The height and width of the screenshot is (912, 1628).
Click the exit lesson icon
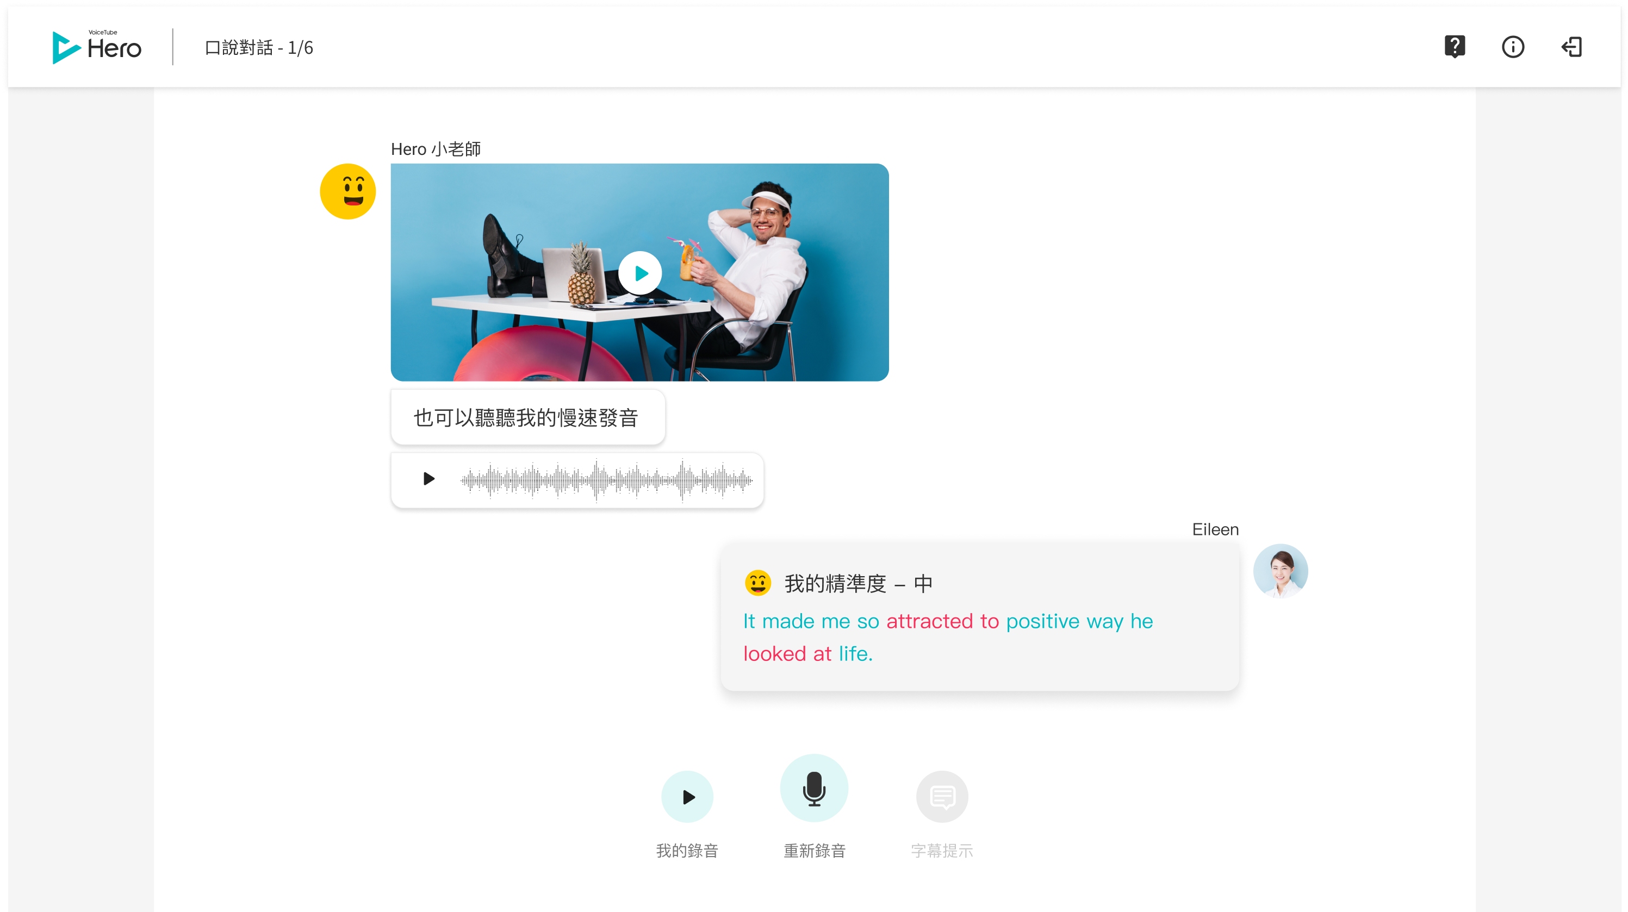1571,47
